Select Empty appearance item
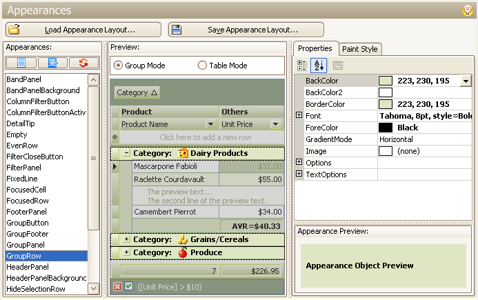The height and width of the screenshot is (300, 478). (46, 134)
